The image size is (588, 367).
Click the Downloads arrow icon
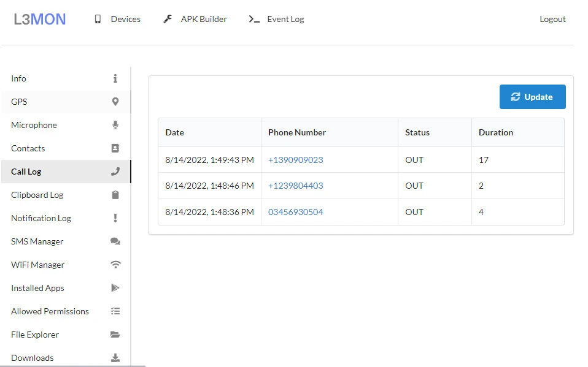coord(115,358)
